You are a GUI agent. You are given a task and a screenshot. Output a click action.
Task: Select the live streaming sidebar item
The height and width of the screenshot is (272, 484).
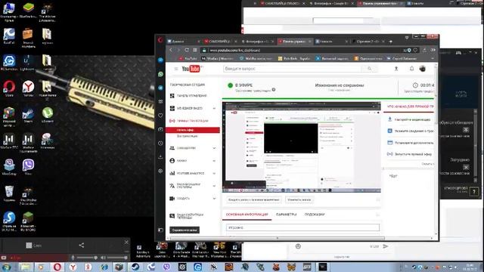[190, 121]
